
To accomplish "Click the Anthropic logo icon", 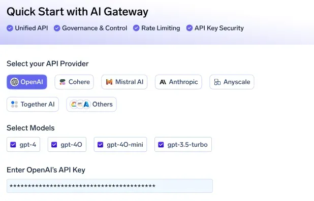I will click(163, 82).
